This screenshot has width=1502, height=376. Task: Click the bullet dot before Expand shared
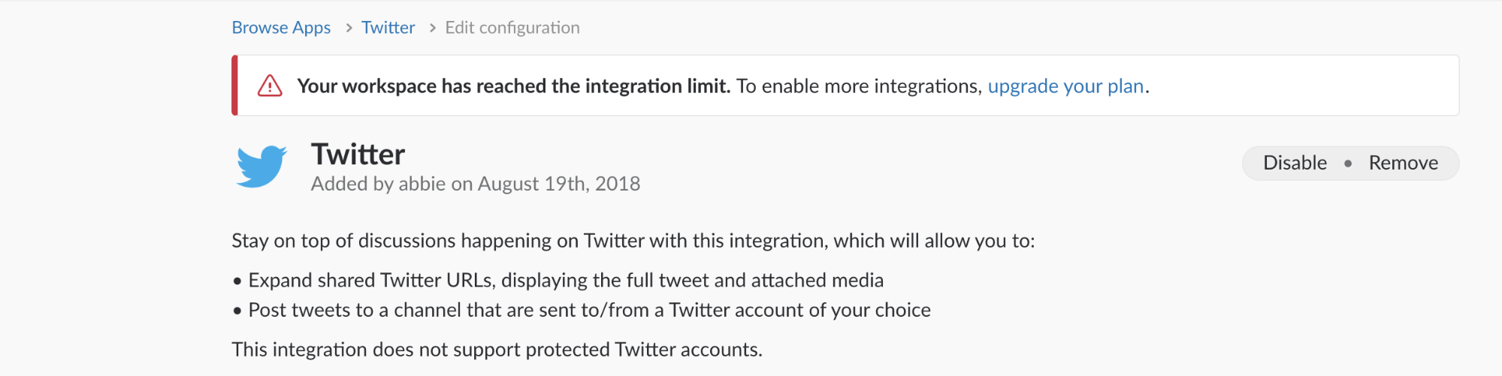click(237, 281)
